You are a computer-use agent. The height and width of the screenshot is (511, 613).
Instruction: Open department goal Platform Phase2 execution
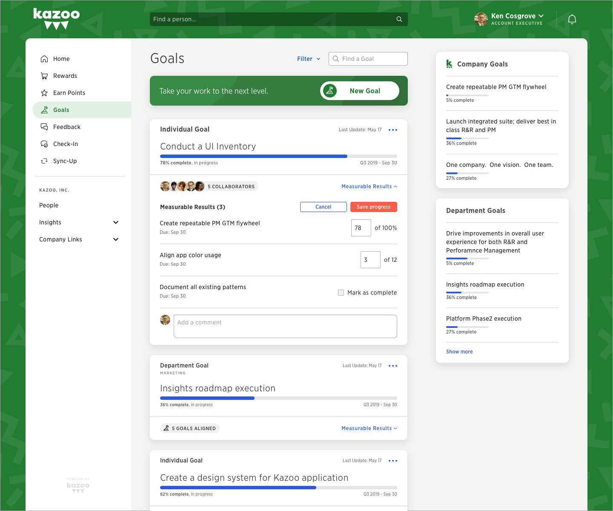(484, 319)
